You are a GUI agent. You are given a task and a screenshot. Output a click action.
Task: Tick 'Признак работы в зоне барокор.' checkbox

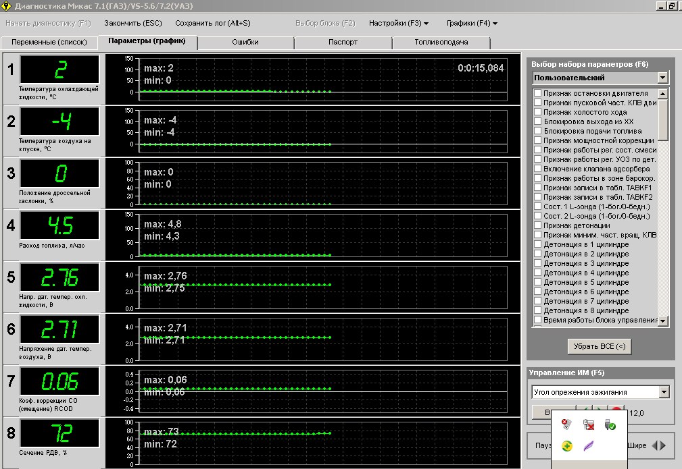pos(537,178)
